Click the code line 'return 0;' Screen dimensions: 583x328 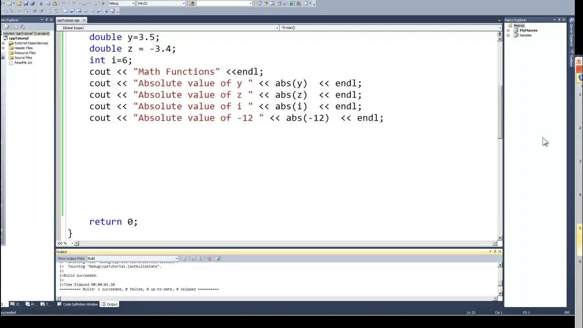(x=113, y=222)
